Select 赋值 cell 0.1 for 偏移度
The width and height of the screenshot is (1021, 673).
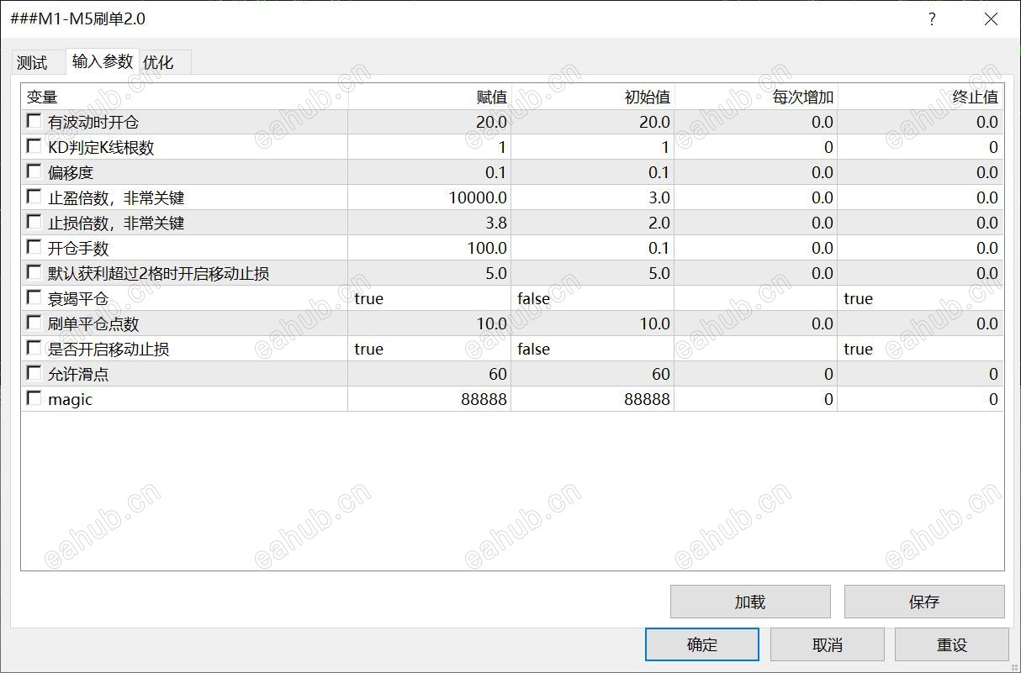[x=430, y=172]
